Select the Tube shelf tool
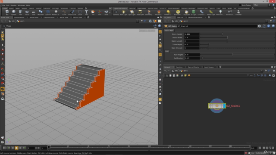This screenshot has width=276, height=155. click(x=20, y=12)
